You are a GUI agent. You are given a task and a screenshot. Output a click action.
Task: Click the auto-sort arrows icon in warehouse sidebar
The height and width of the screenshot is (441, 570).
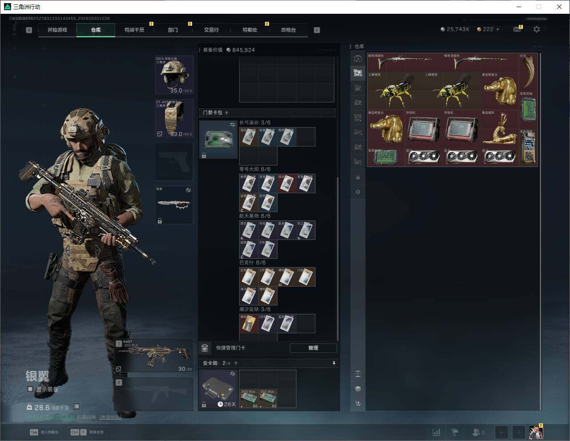(358, 404)
